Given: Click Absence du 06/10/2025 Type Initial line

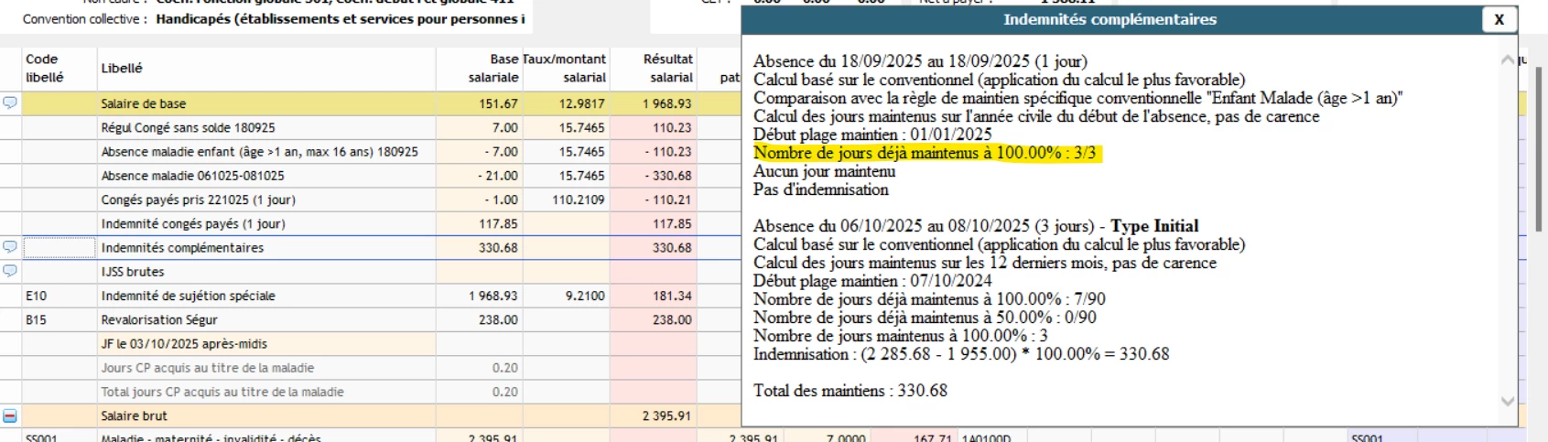Looking at the screenshot, I should 976,226.
